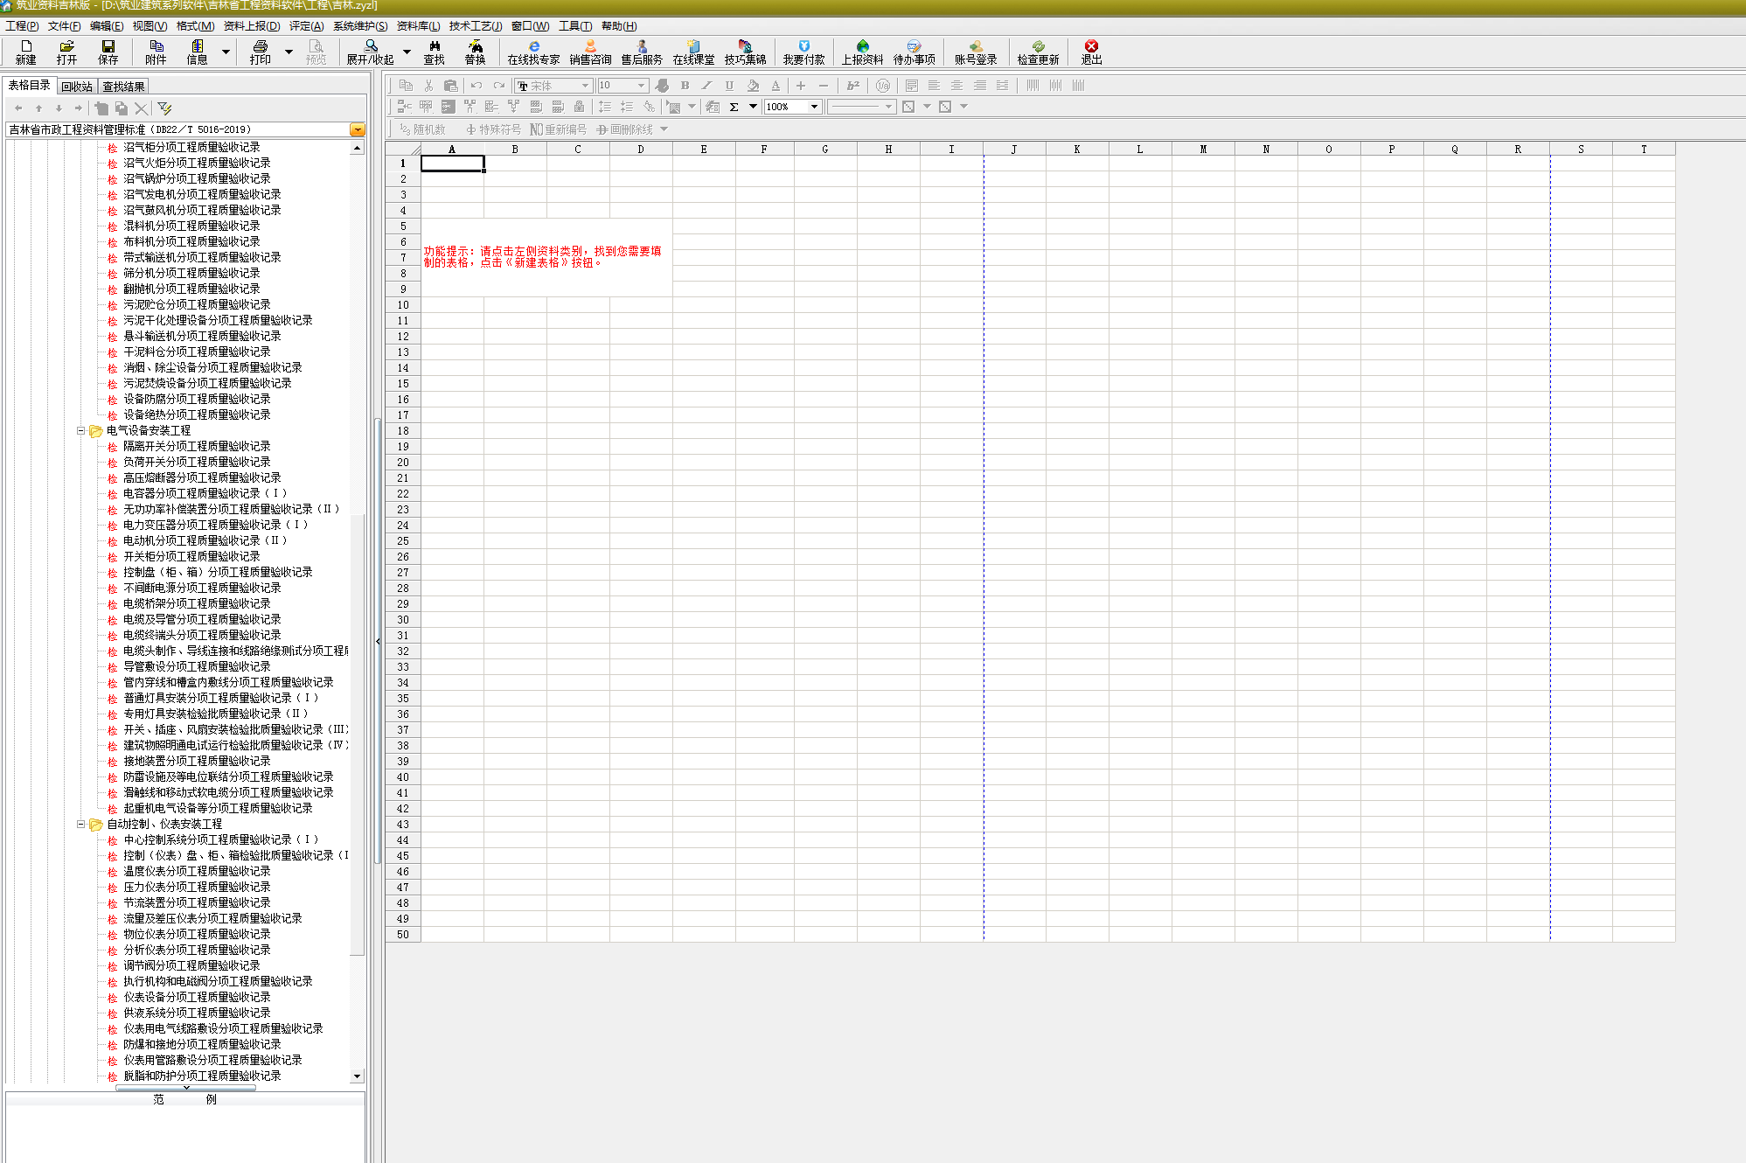Screen dimensions: 1746x1163
Task: Click the red 退出 exit icon
Action: coord(1091,52)
